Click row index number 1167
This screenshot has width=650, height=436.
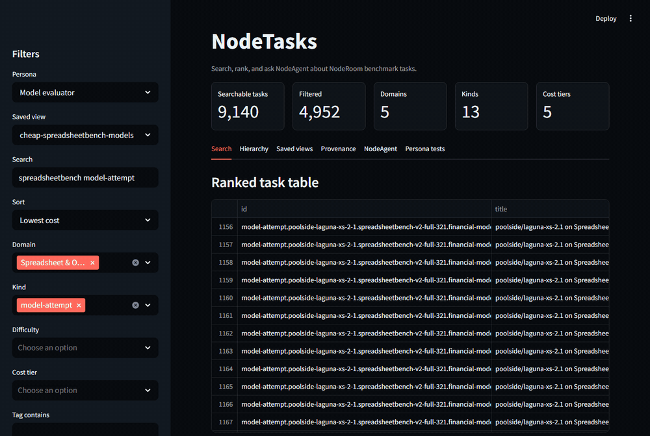[x=226, y=422]
